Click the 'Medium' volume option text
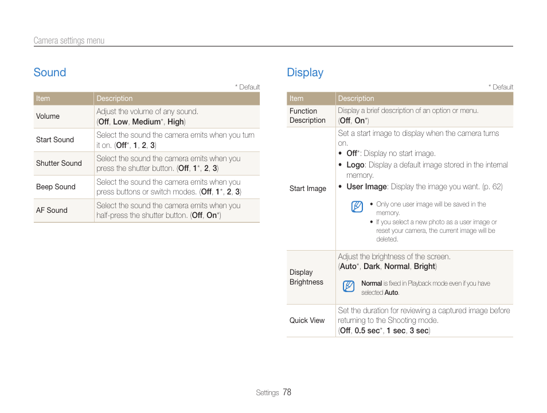Image resolution: width=547 pixels, height=413 pixels. 146,122
